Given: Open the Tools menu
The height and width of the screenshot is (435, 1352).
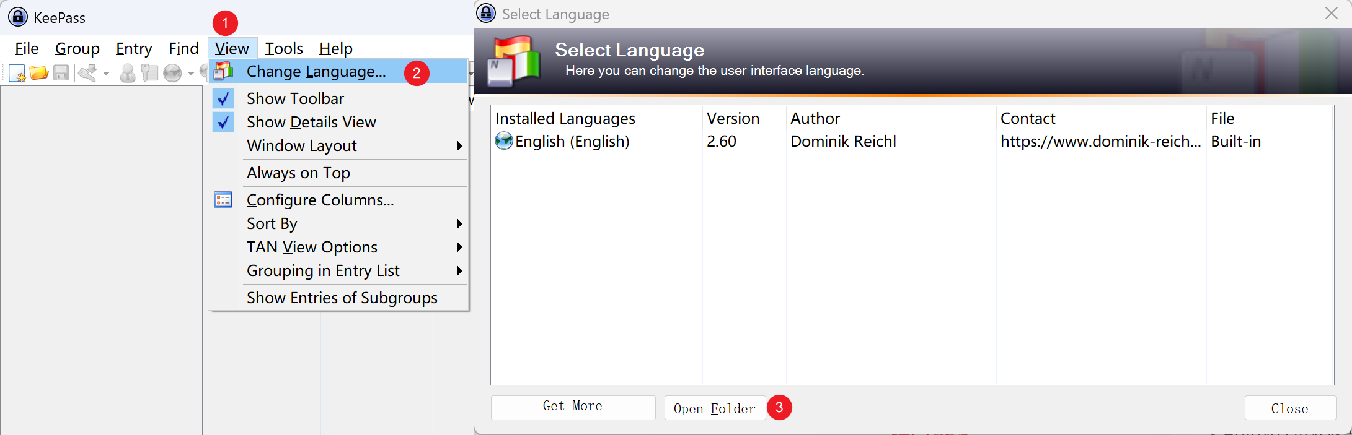Looking at the screenshot, I should pos(284,48).
